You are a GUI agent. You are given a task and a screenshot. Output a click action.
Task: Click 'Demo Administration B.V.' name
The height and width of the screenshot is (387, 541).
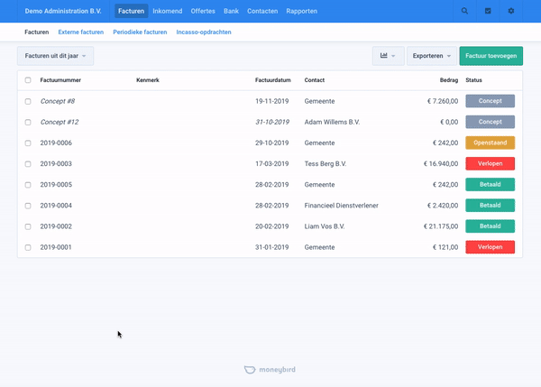(63, 11)
